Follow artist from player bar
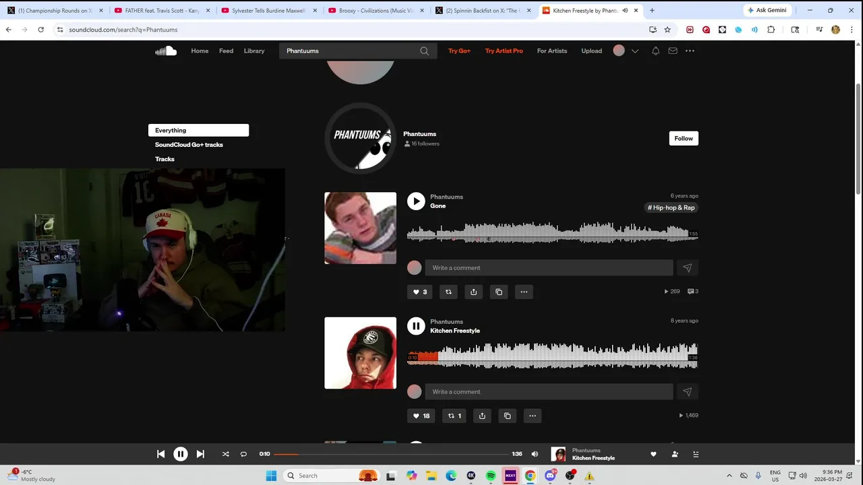The height and width of the screenshot is (485, 863). 675,454
